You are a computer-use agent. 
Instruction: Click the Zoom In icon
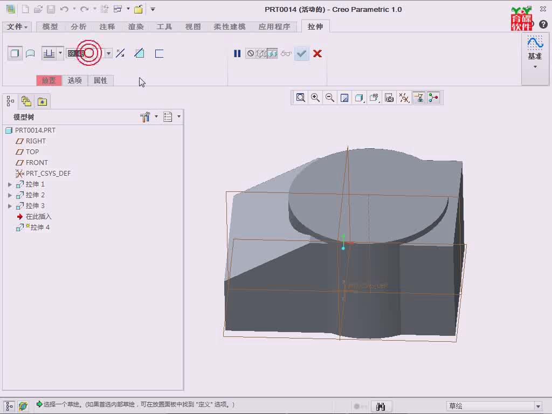315,98
